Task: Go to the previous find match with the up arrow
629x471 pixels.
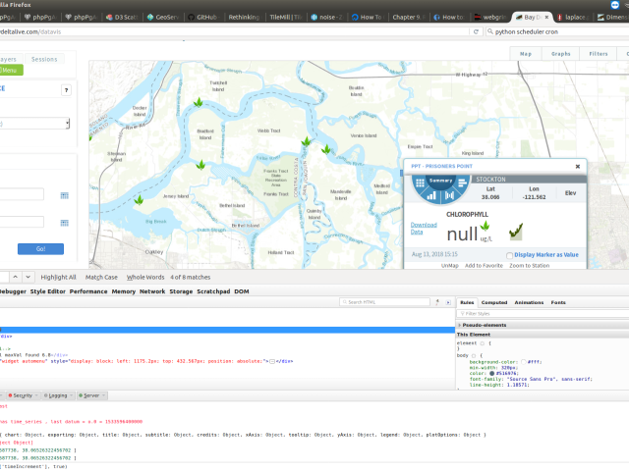Action: (x=16, y=277)
